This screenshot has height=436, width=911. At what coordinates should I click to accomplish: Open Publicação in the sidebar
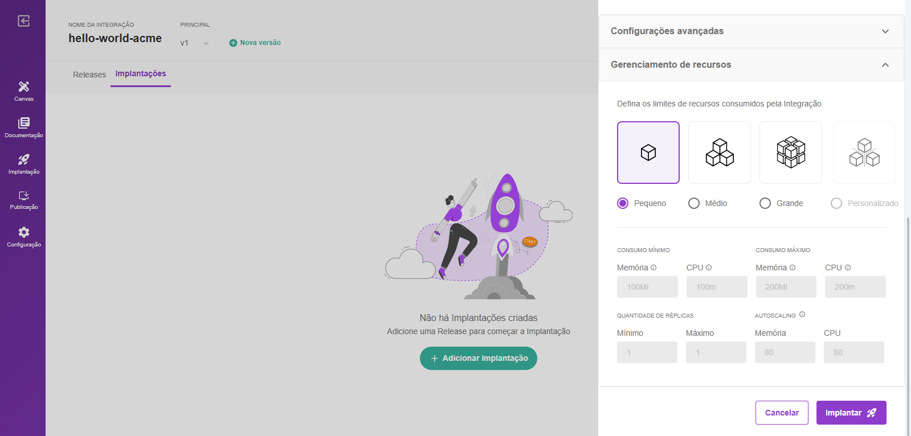point(23,200)
